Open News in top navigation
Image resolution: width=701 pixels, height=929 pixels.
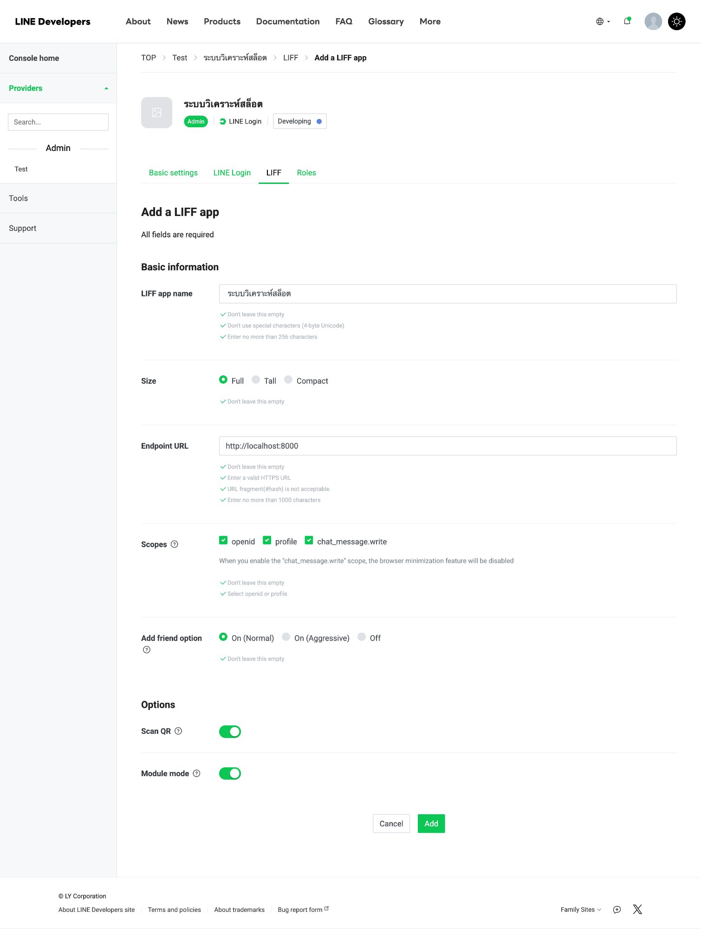point(177,21)
